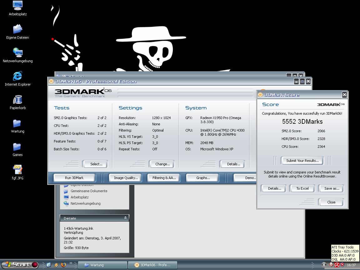Open the Wartung desktop folder
Image resolution: width=360 pixels, height=270 pixels.
tap(18, 126)
